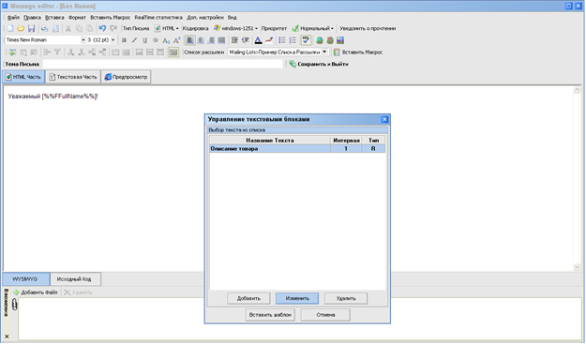586x344 pixels.
Task: Click Удалить button in text blocks dialog
Action: [346, 298]
